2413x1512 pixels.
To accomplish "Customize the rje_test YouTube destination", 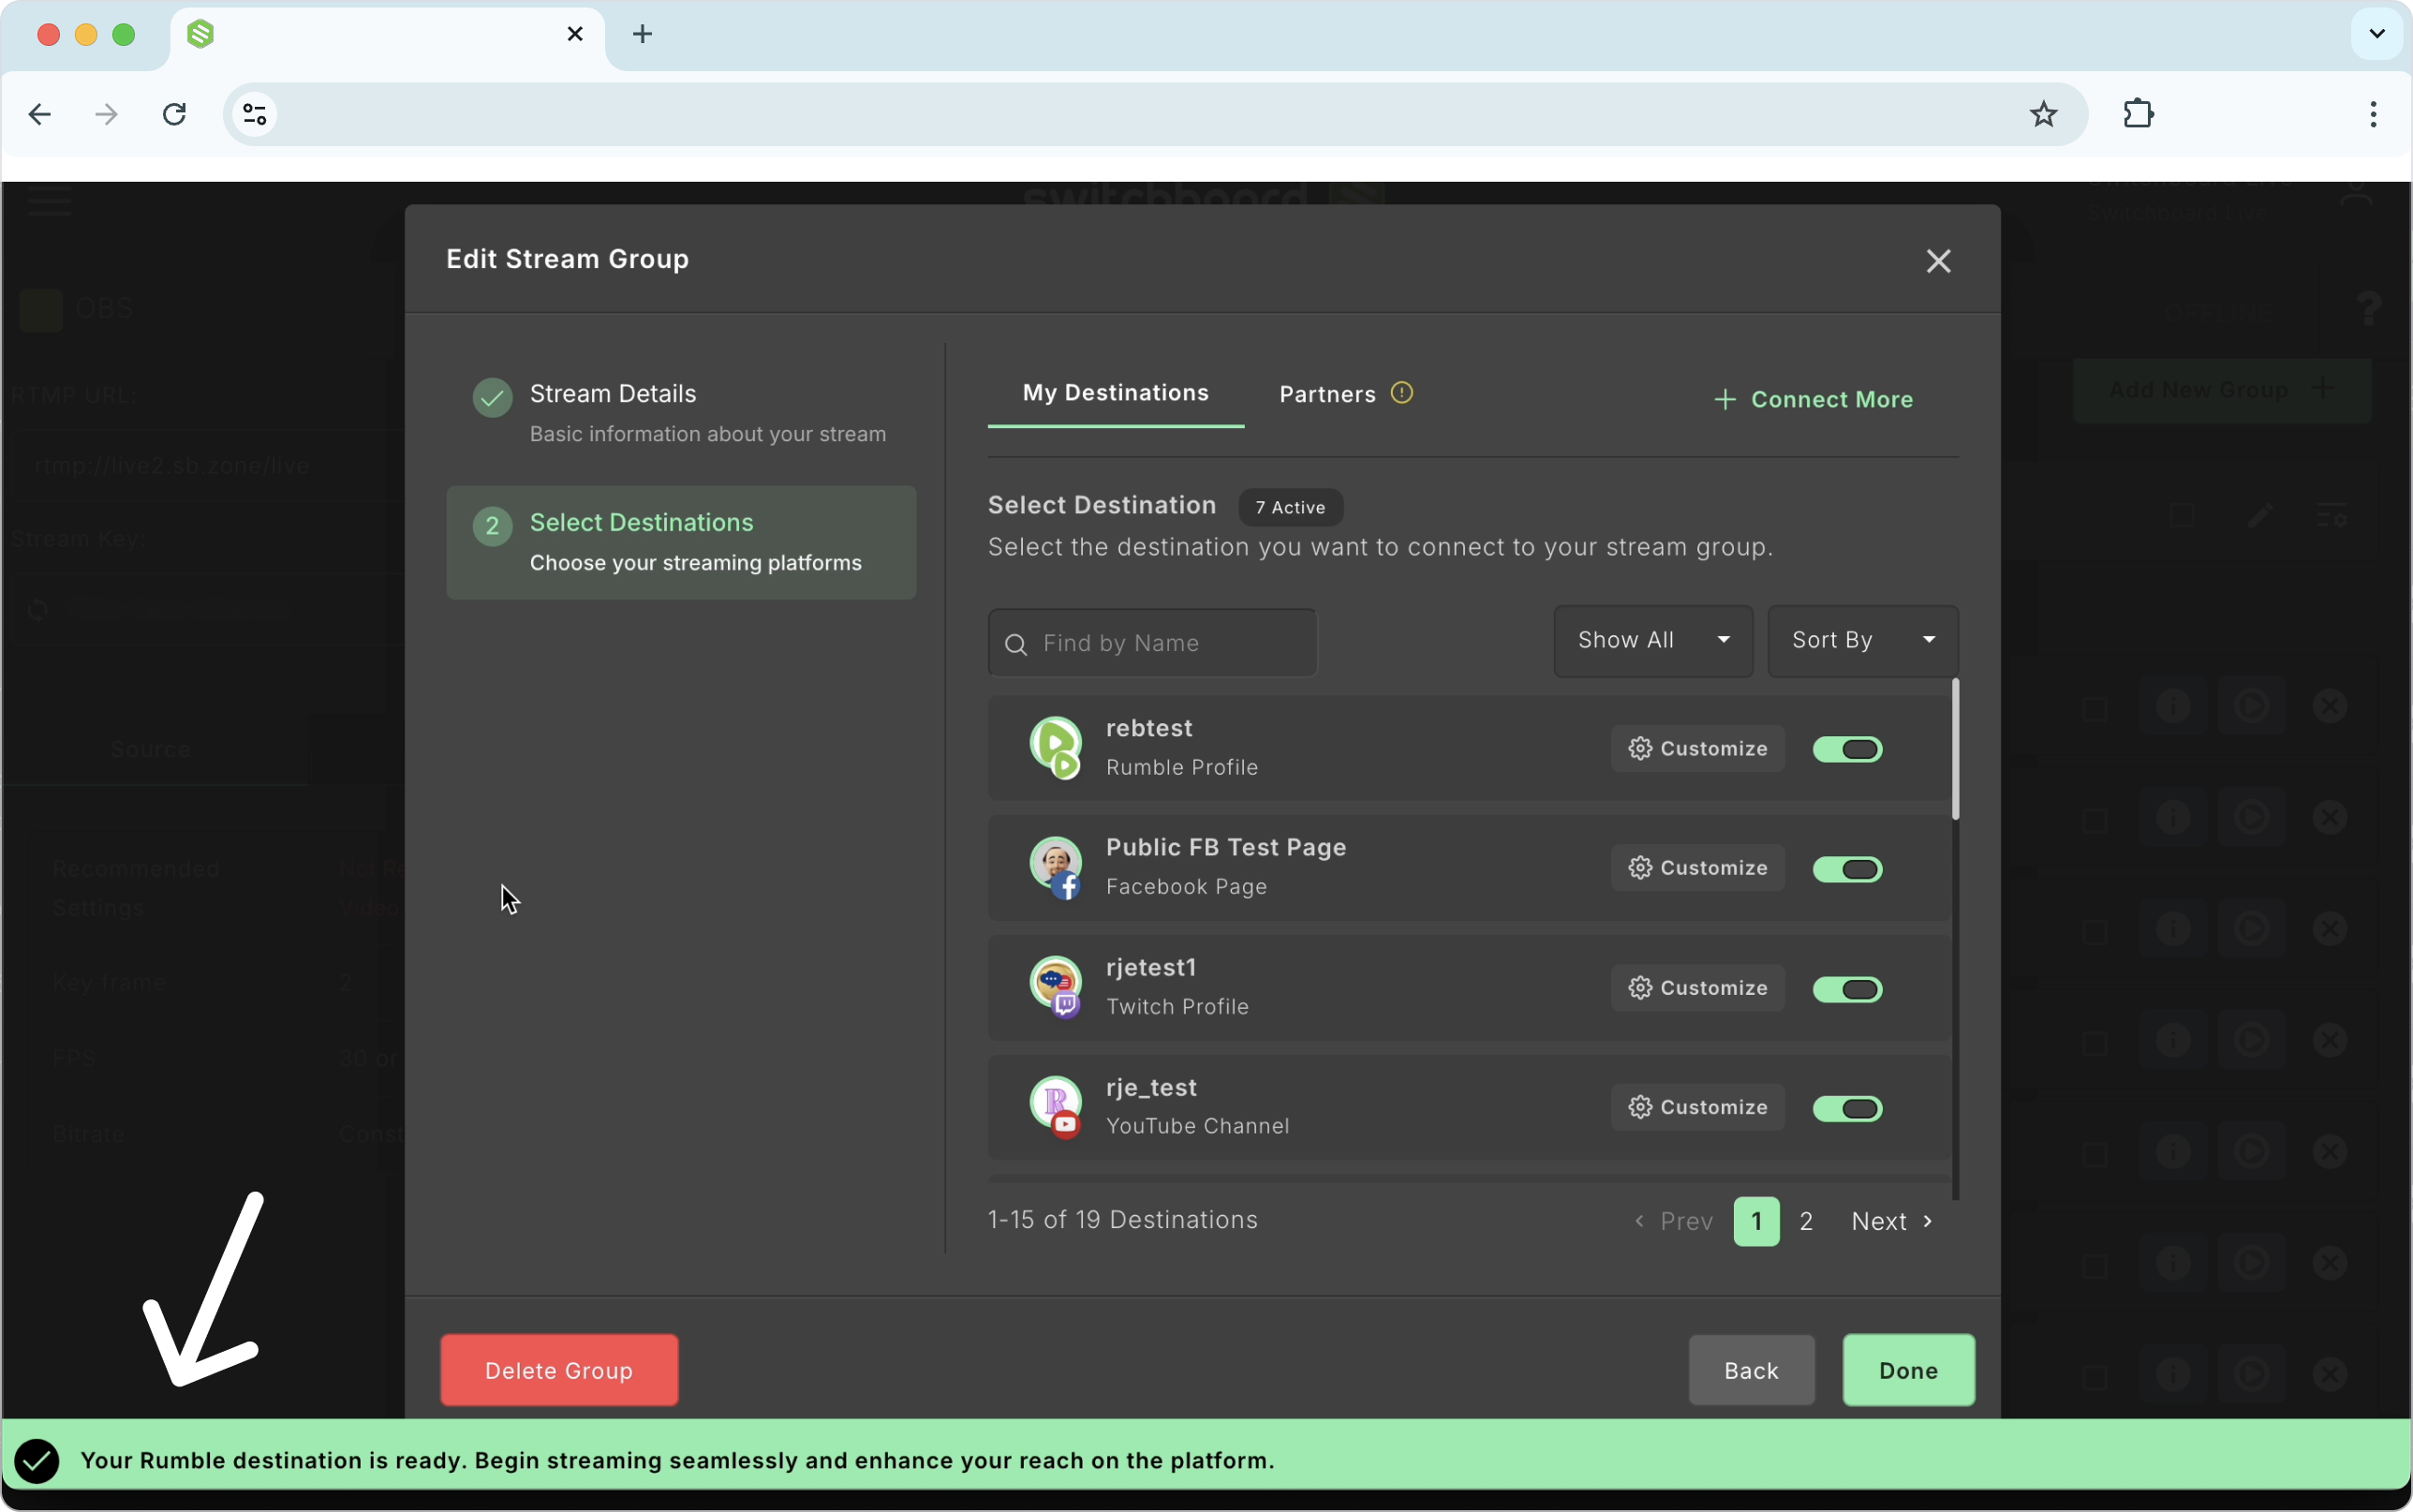I will [x=1697, y=1107].
